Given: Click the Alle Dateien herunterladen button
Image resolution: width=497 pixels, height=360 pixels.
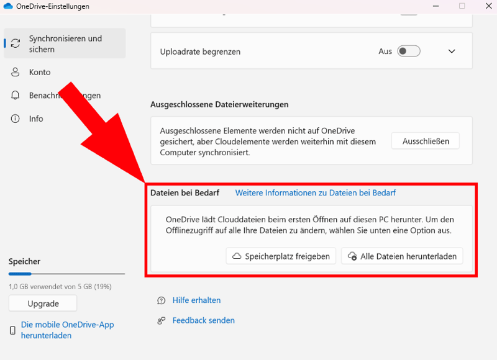Looking at the screenshot, I should (402, 256).
